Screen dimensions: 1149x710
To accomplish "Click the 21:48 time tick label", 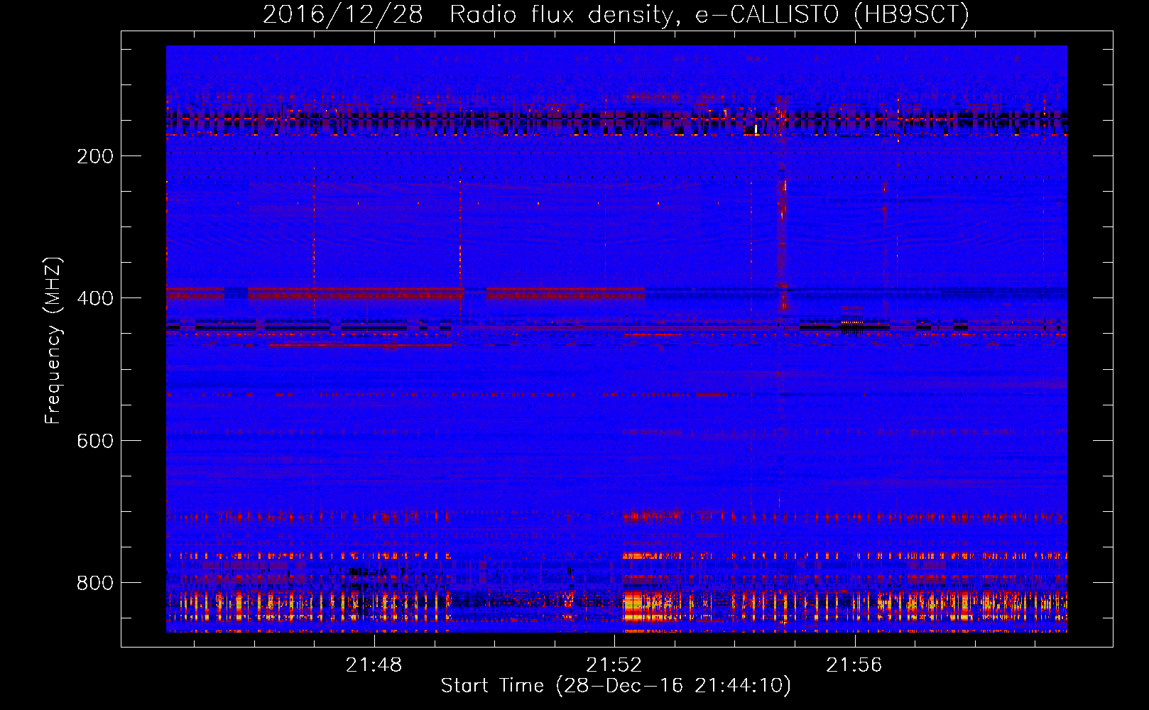I will coord(374,665).
